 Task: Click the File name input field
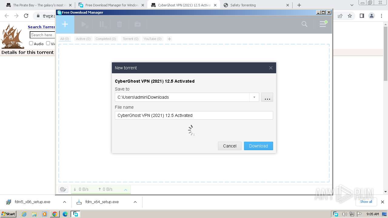click(x=194, y=115)
